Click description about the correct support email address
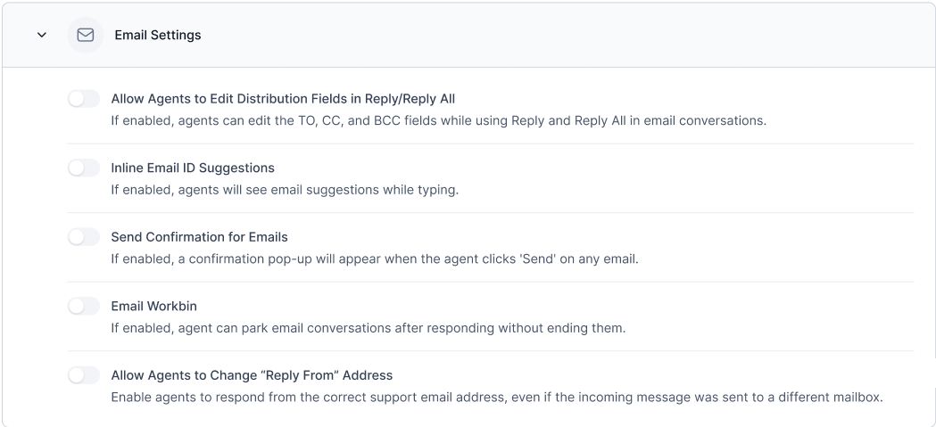Screen dimensions: 936x427 (x=496, y=398)
